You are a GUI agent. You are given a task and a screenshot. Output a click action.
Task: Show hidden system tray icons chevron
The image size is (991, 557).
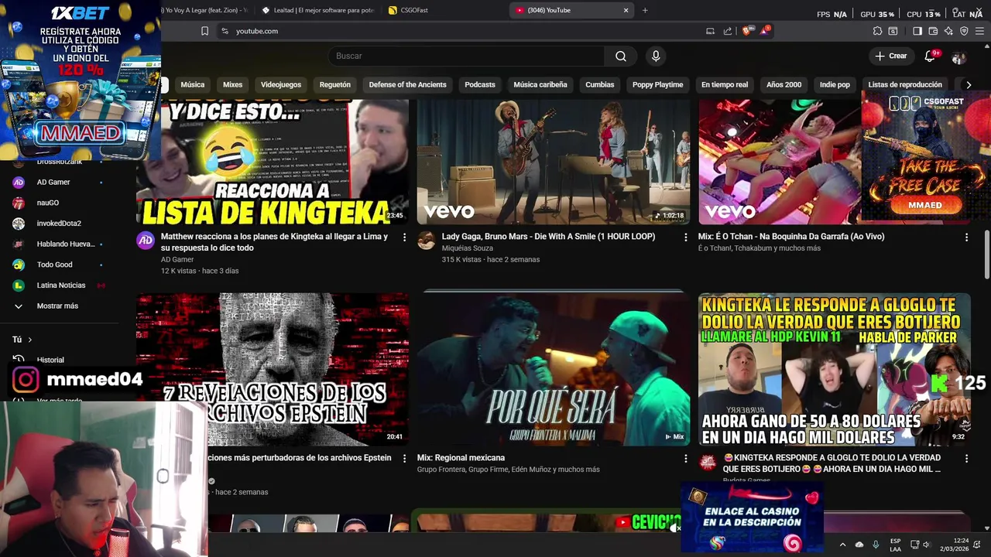(x=843, y=544)
